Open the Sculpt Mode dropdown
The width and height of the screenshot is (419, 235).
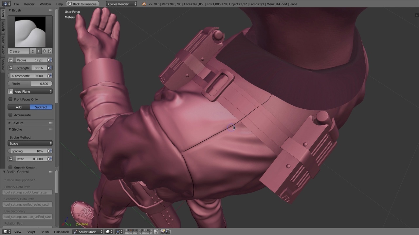(87, 232)
